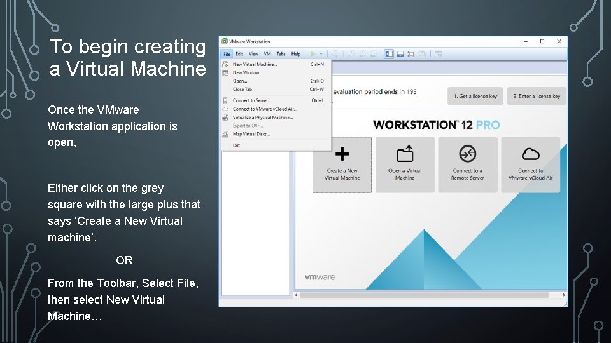Select New Virtual Machine... from File menu
This screenshot has height=343, width=611.
276,64
